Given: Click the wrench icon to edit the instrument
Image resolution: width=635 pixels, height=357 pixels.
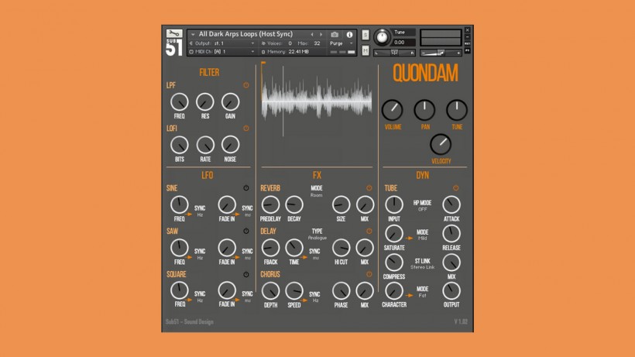Looking at the screenshot, I should click(x=174, y=33).
